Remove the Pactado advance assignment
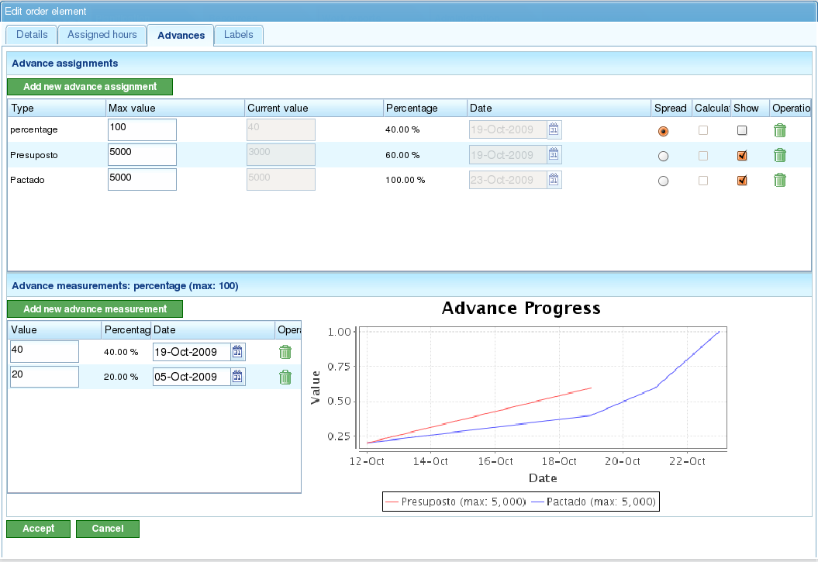This screenshot has height=562, width=818. point(780,180)
